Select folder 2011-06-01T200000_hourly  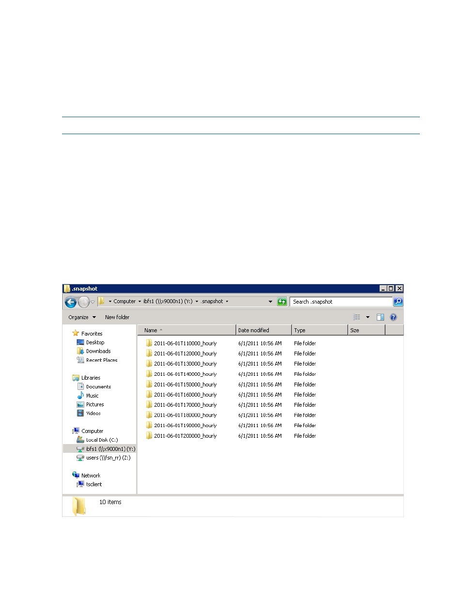(185, 436)
